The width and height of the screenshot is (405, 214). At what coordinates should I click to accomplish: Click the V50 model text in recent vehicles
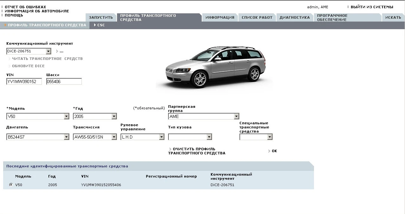point(19,185)
